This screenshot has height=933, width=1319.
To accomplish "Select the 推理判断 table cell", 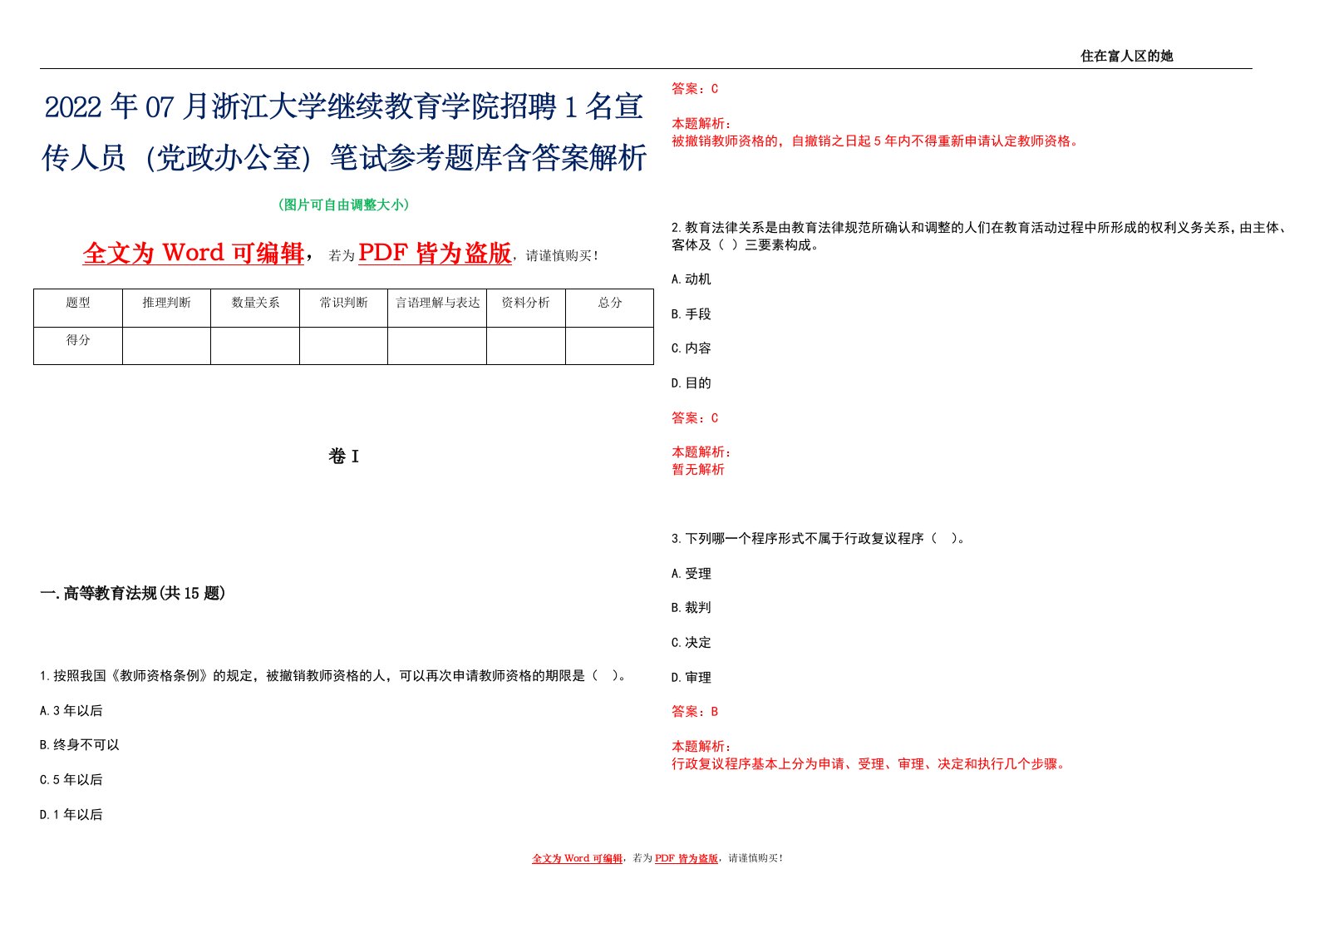I will pos(166,308).
